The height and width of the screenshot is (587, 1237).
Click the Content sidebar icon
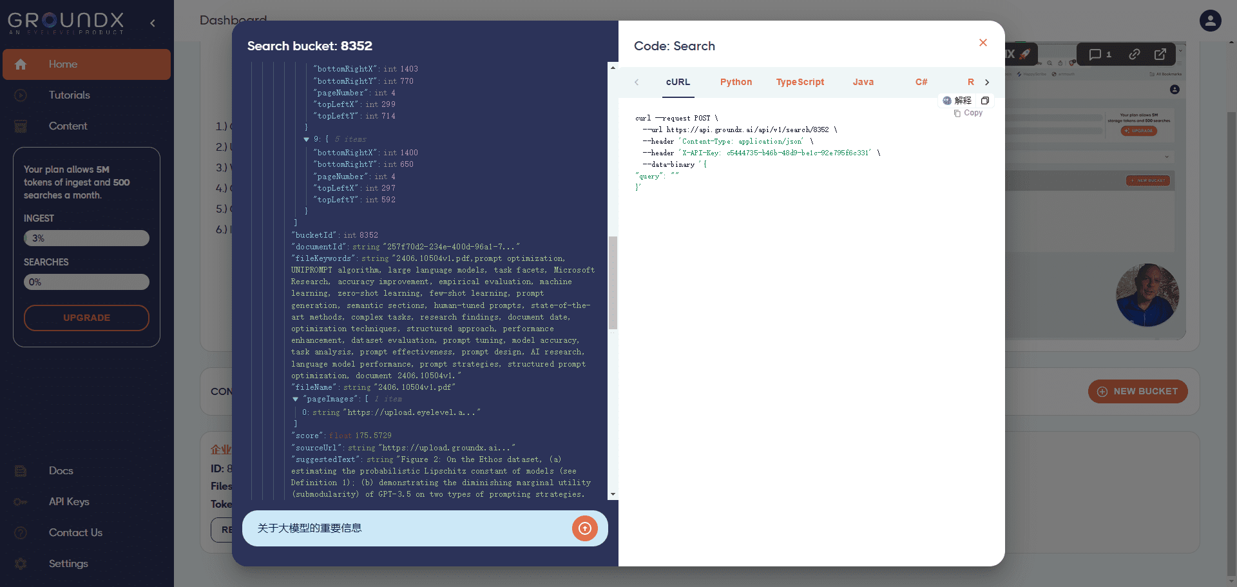coord(21,126)
